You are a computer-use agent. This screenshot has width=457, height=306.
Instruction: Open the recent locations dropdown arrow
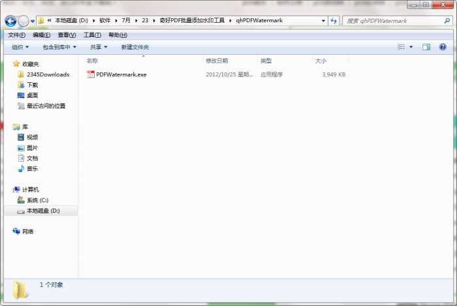pyautogui.click(x=33, y=22)
